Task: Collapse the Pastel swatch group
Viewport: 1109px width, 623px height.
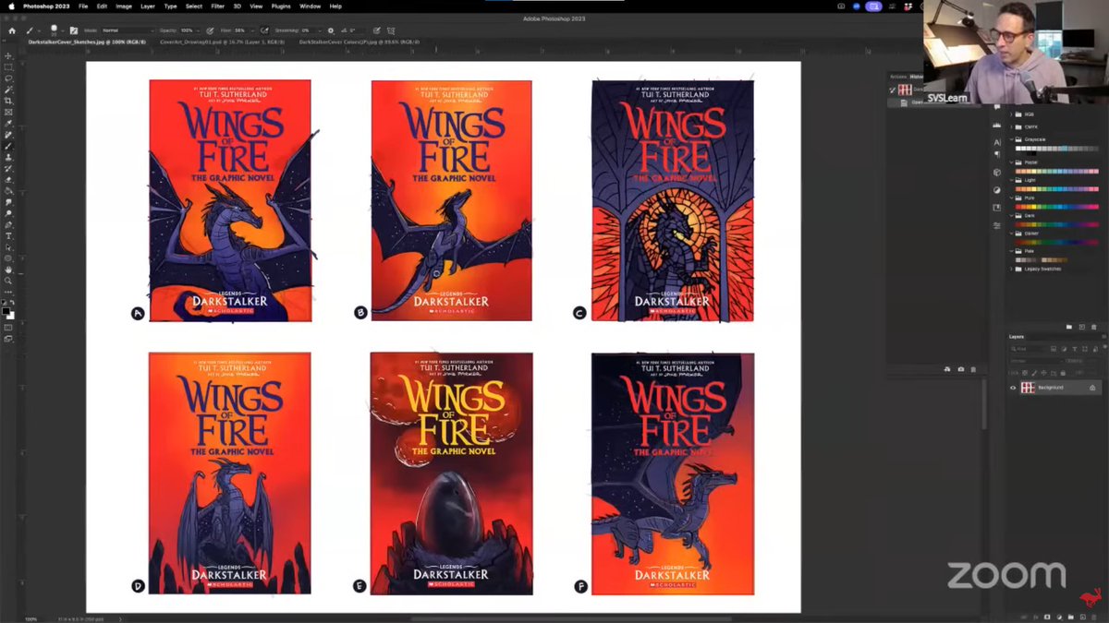Action: tap(1012, 162)
